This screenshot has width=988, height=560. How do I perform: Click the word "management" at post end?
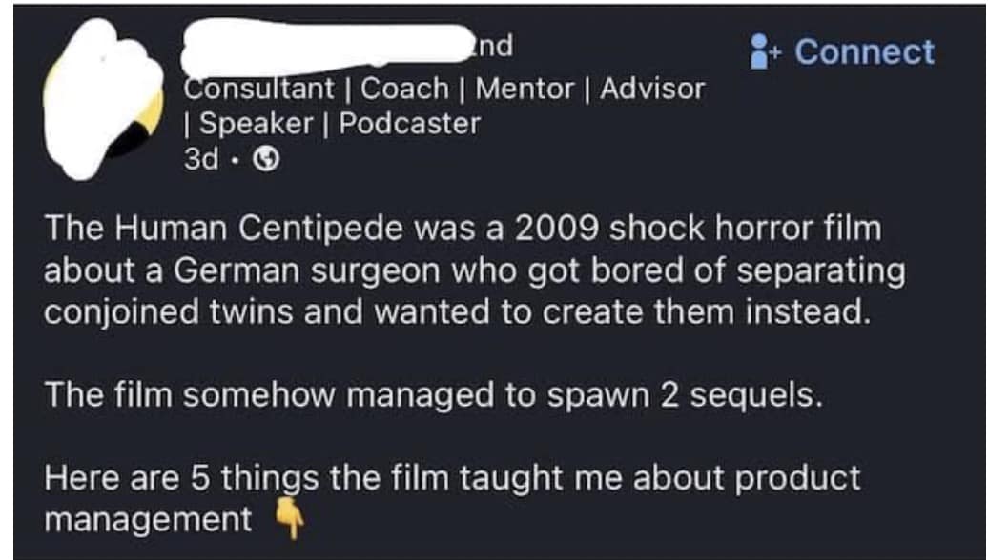click(x=148, y=519)
